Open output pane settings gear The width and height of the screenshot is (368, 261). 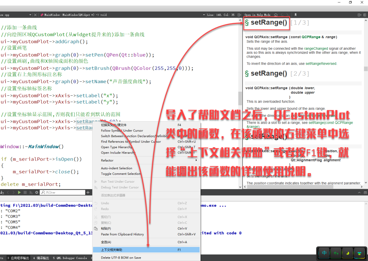[36, 193]
